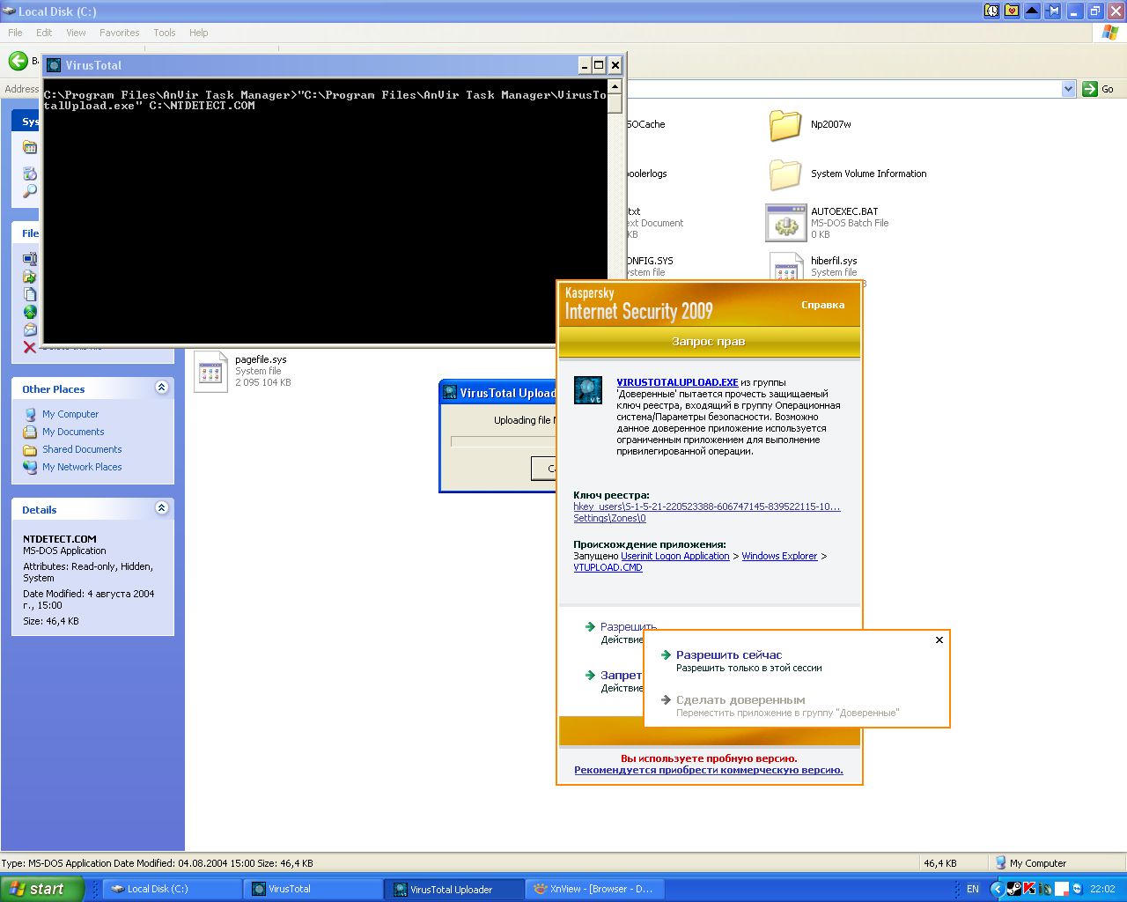1127x902 pixels.
Task: Click the recent folders clock icon in title bar
Action: [991, 11]
